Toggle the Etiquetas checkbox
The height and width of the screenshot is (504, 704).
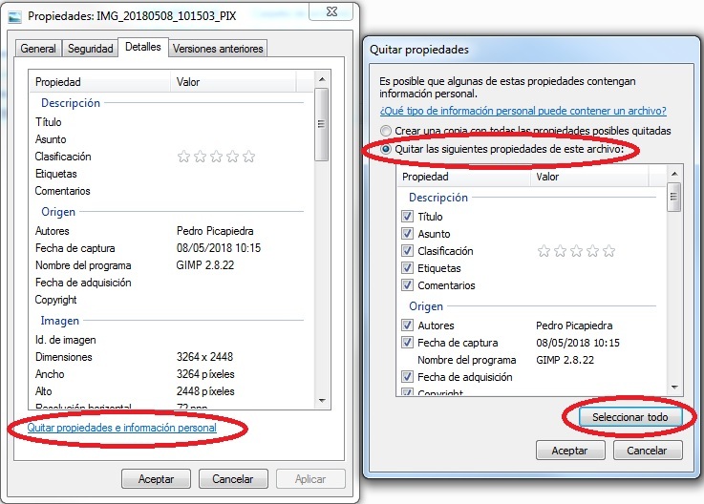pos(408,268)
